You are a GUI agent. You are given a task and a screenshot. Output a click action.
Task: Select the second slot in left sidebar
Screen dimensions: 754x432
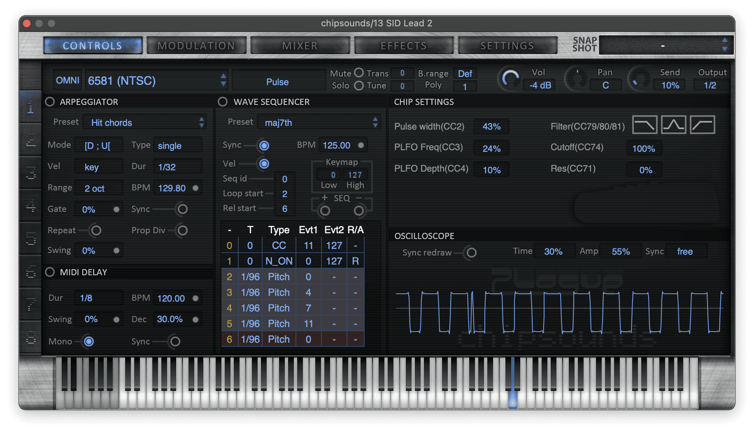(x=30, y=140)
